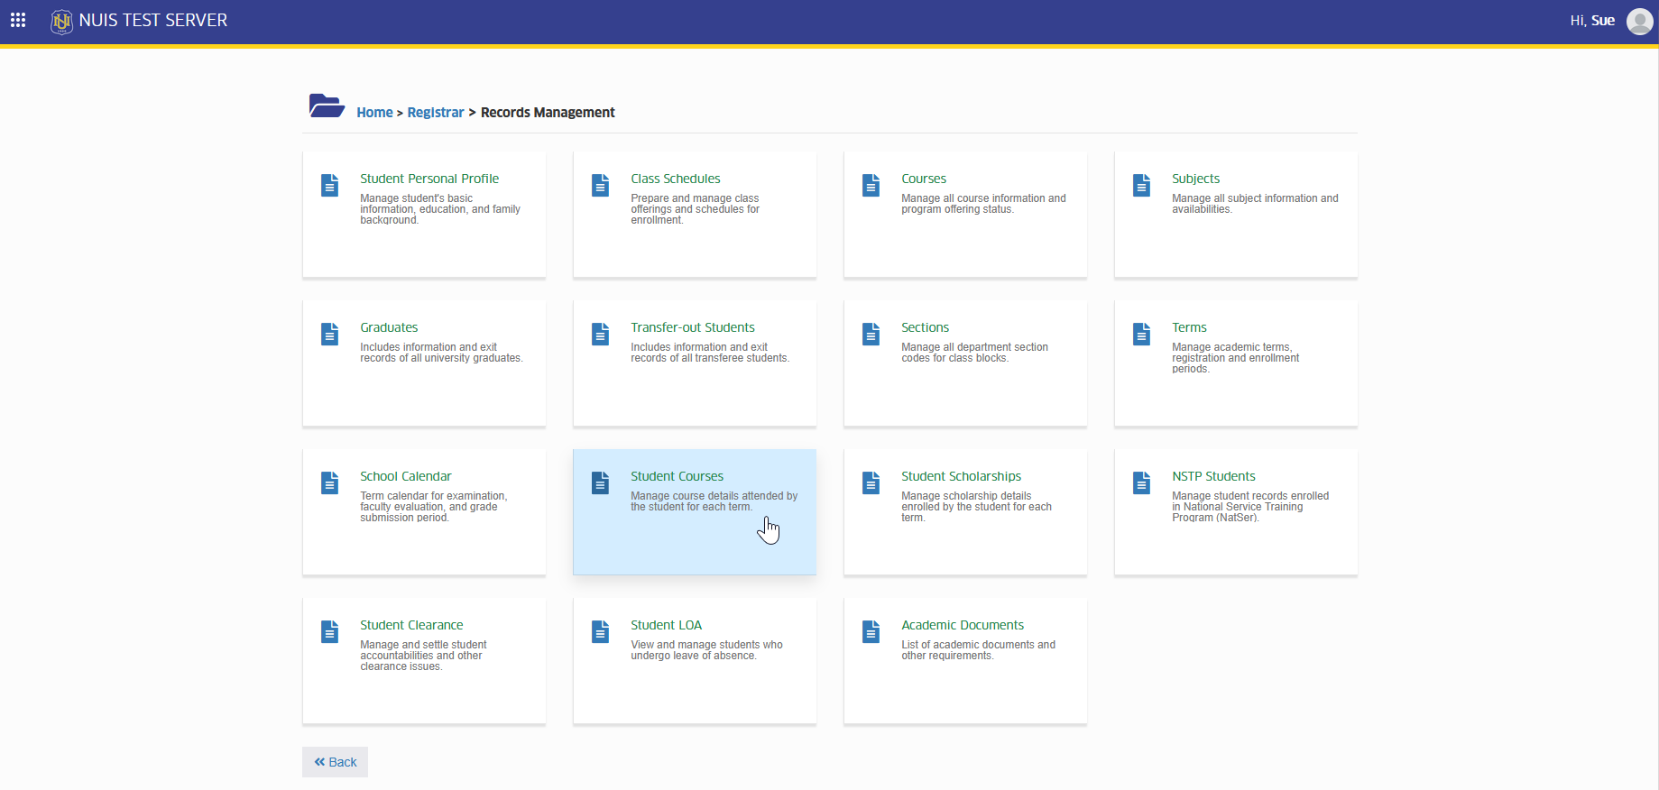Click the NU university logo
Viewport: 1659px width, 790px height.
(61, 21)
